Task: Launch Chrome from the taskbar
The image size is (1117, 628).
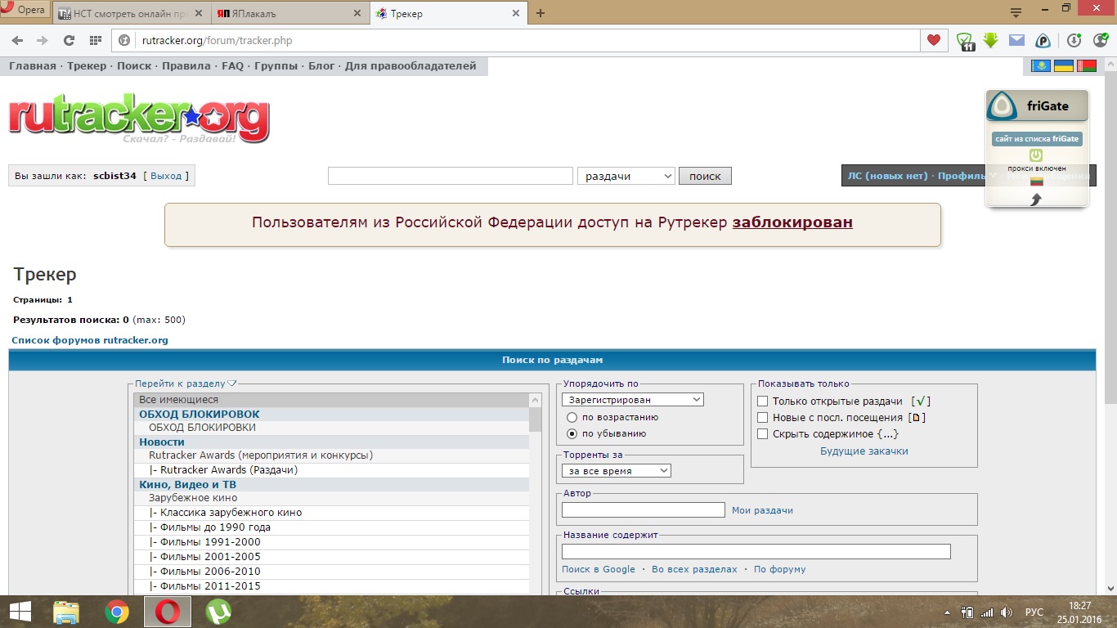Action: [117, 612]
